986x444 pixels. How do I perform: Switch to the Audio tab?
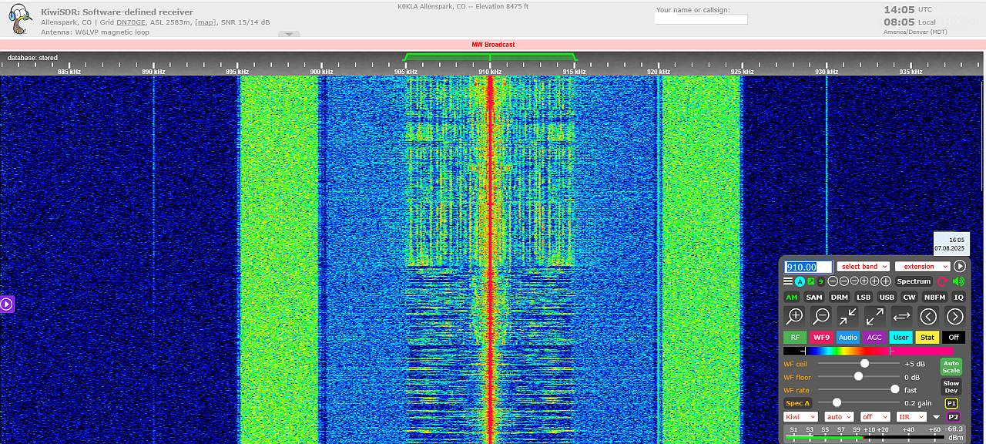847,338
